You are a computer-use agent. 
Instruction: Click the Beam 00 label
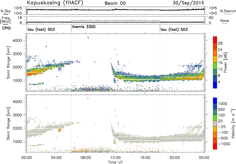pos(115,3)
